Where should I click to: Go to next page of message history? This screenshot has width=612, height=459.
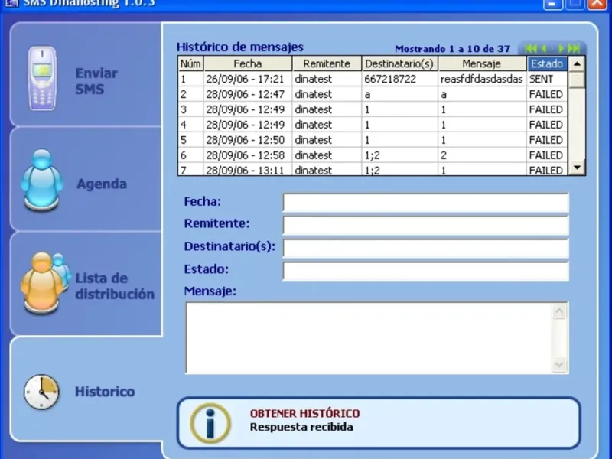click(x=561, y=48)
